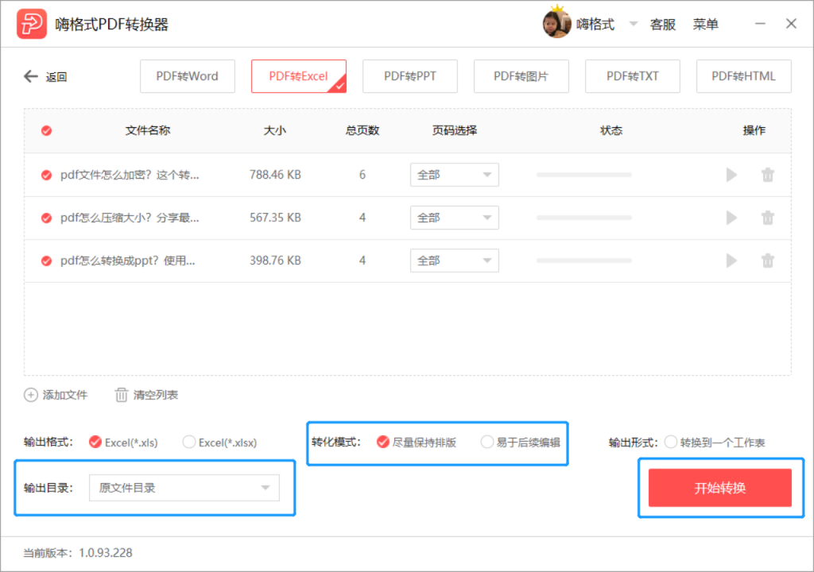
Task: Click the 788.46 KB size value
Action: point(275,175)
